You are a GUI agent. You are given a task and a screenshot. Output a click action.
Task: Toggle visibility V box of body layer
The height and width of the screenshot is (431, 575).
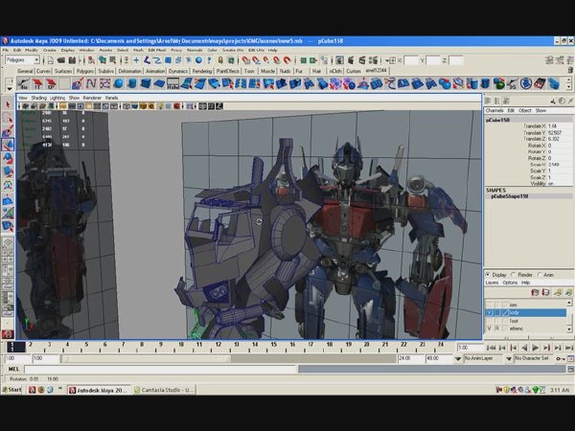click(489, 312)
